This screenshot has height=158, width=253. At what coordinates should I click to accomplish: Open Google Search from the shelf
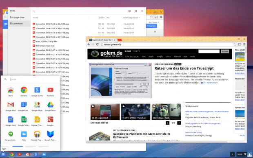(x=36, y=154)
